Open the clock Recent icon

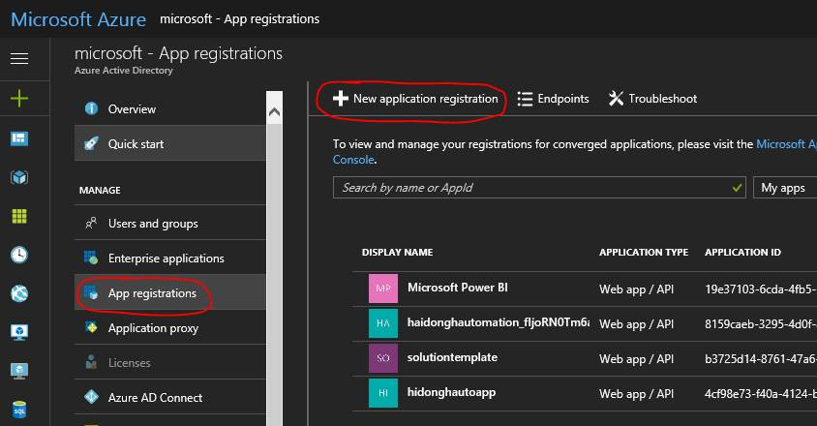(x=19, y=255)
